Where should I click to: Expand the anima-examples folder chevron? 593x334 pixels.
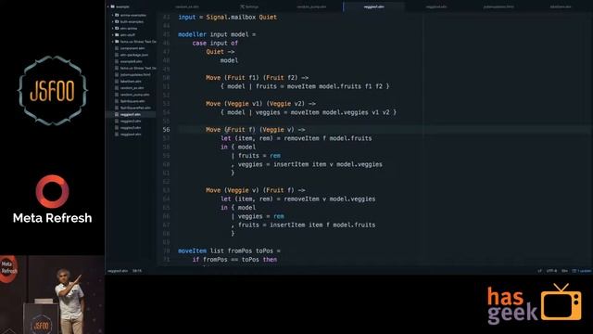pos(112,15)
